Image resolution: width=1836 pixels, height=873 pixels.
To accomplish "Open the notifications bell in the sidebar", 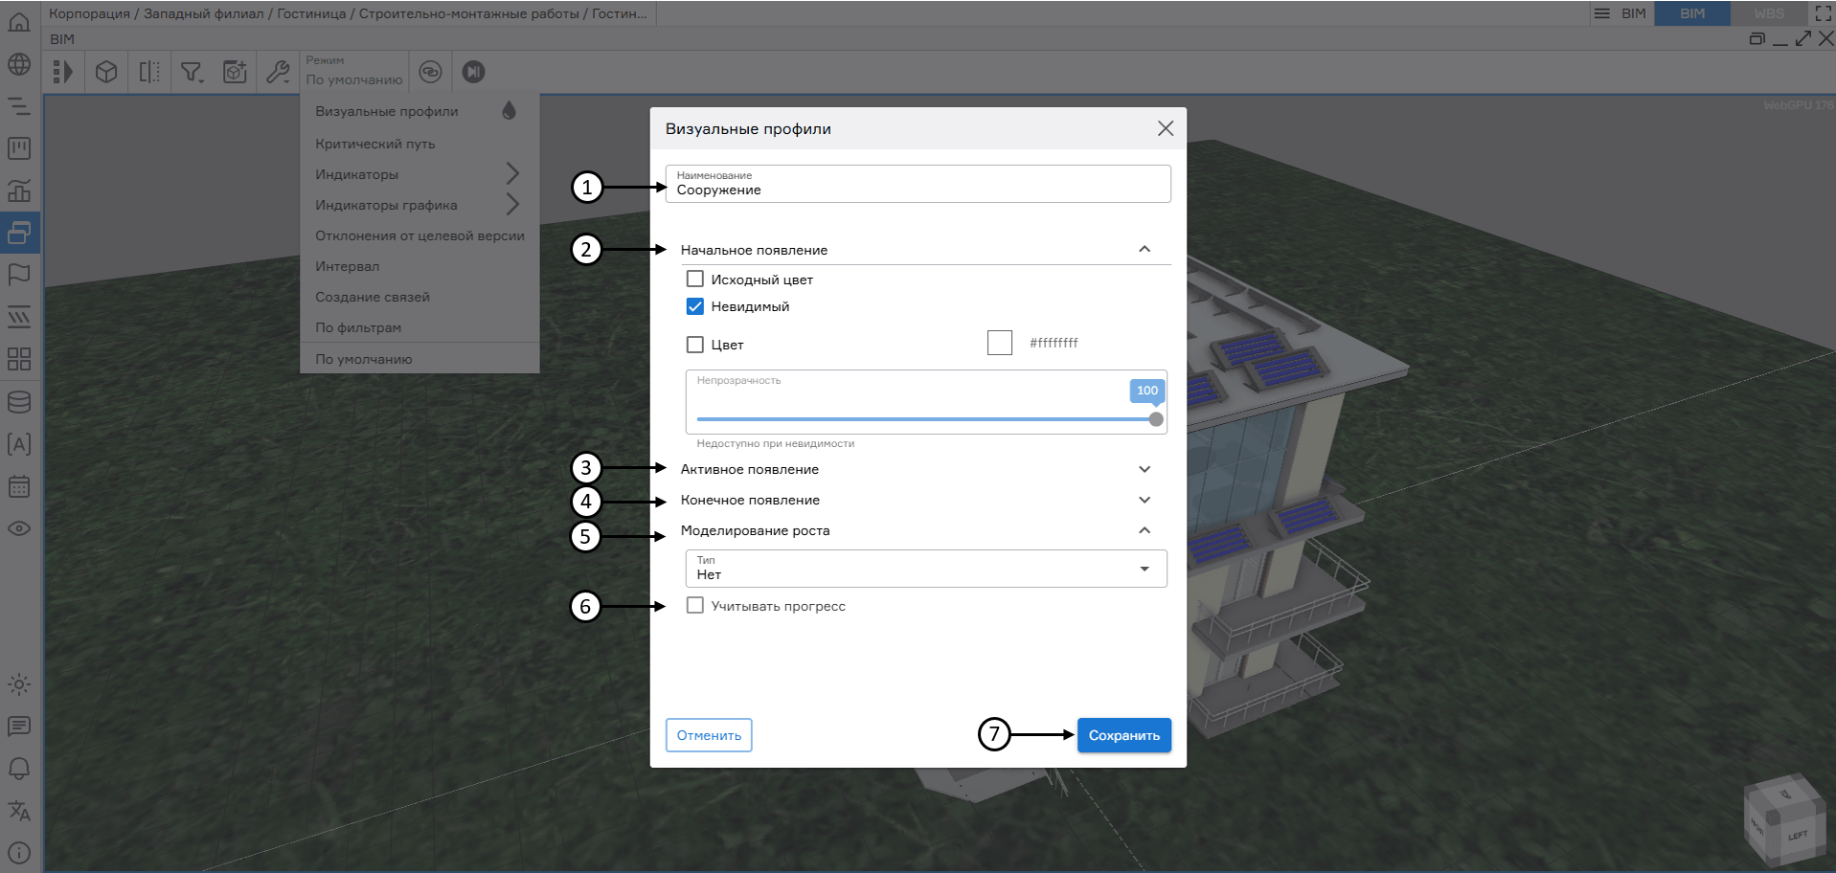I will click(19, 769).
